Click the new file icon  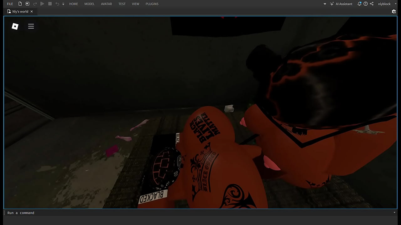(x=20, y=4)
